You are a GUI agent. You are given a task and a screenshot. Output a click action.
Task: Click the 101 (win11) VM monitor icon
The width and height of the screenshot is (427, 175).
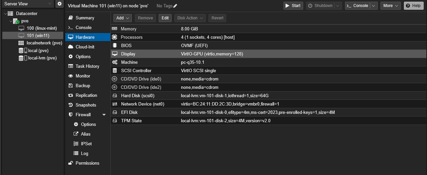click(x=21, y=35)
